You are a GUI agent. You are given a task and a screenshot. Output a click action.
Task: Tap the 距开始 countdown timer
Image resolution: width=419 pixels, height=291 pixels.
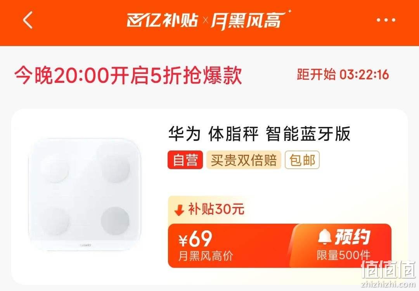343,74
